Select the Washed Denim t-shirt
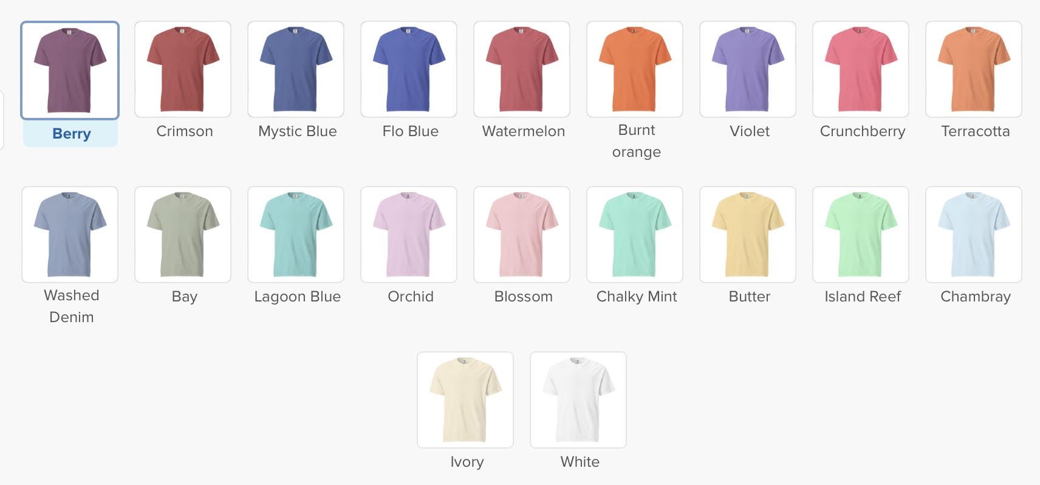The image size is (1040, 485). tap(70, 235)
